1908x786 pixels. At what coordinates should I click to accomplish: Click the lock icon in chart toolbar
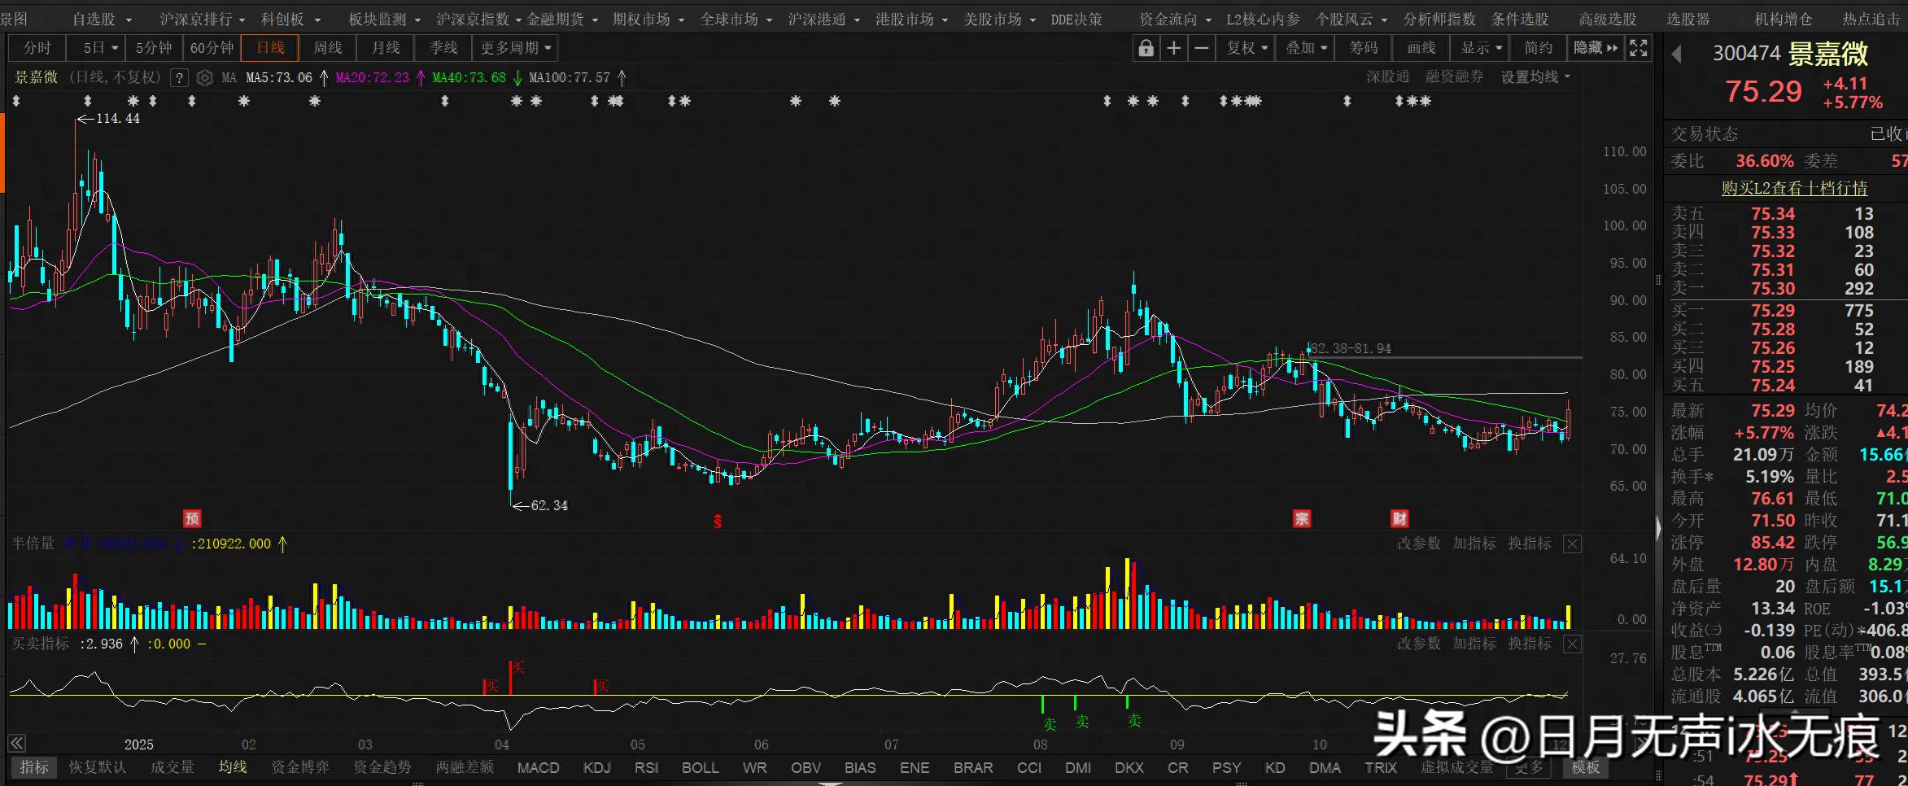[x=1146, y=48]
